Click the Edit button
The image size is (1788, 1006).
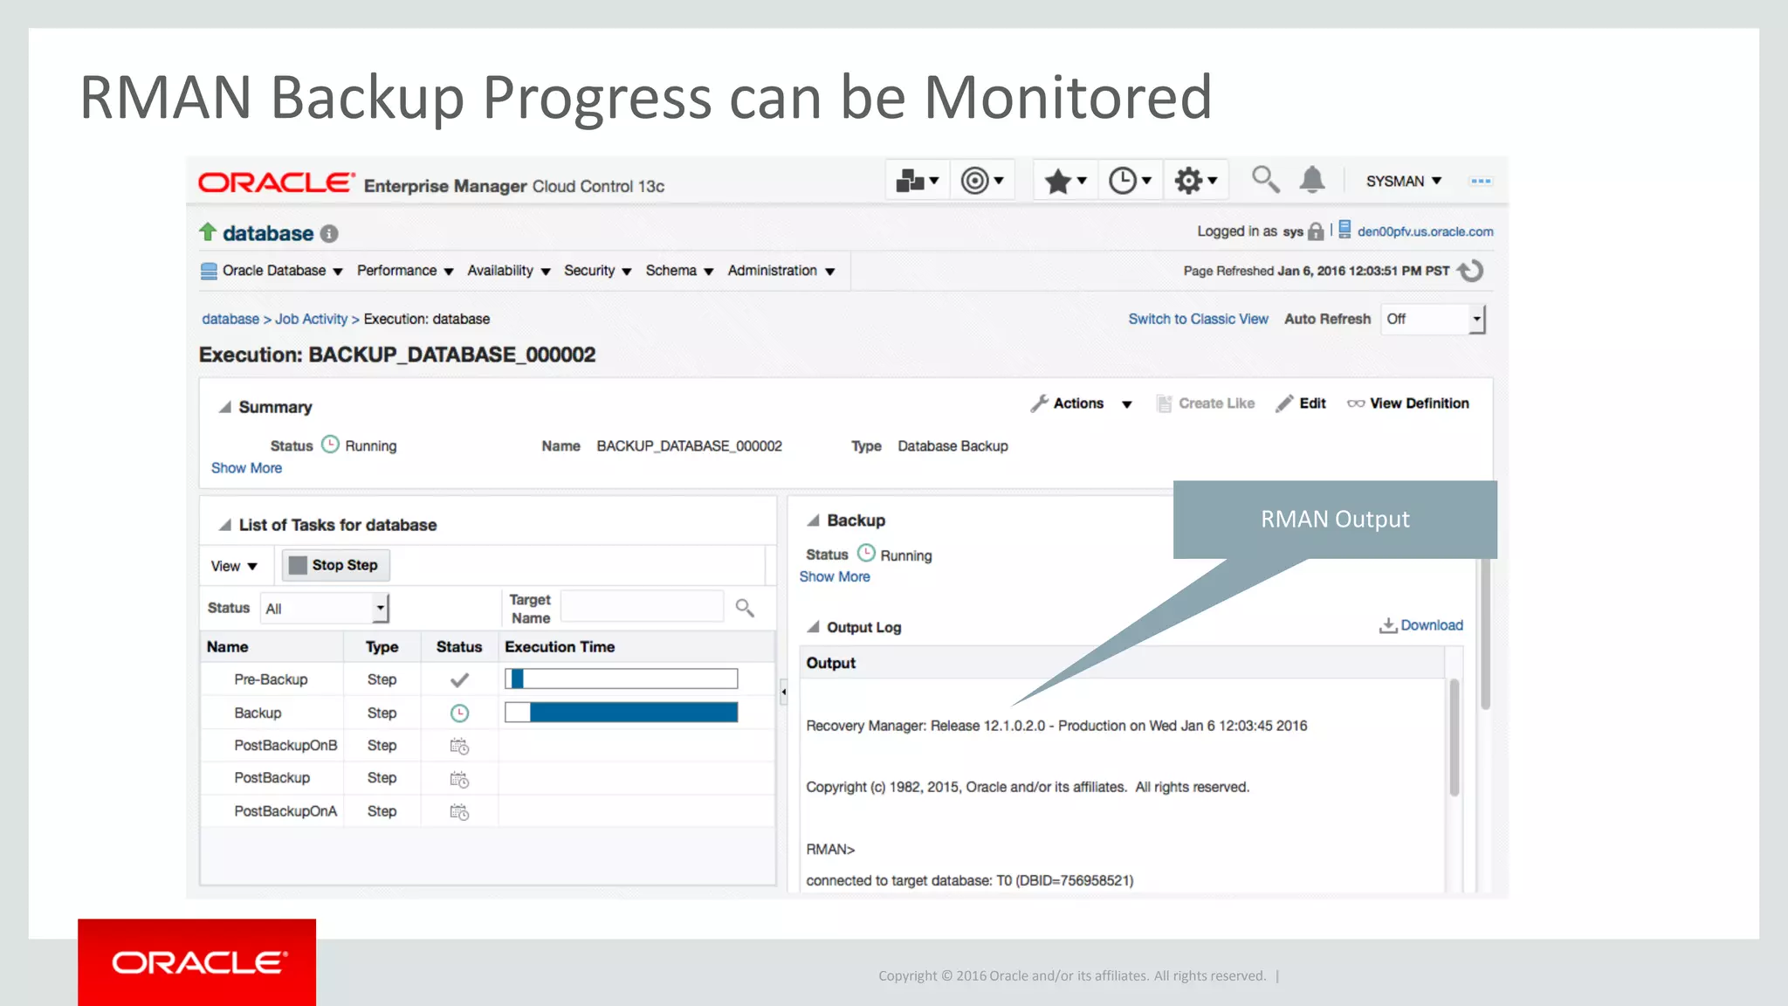(1301, 403)
